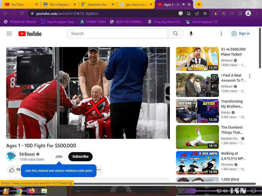Join the MrBeast channel
This screenshot has width=262, height=196.
pyautogui.click(x=59, y=156)
